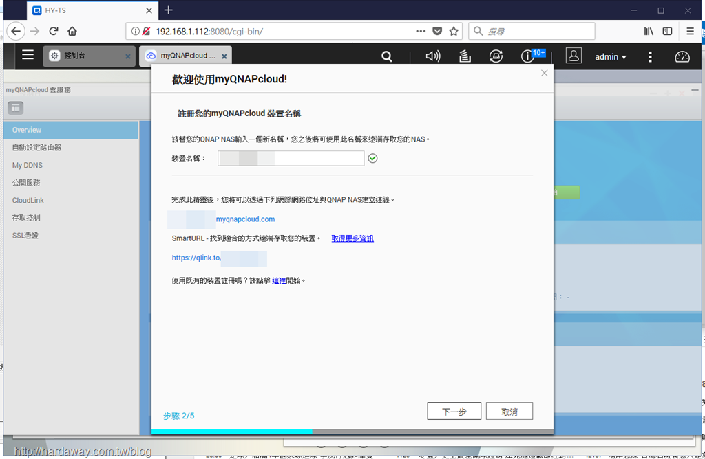
Task: Select SSL憑證 in the sidebar
Action: (71, 235)
